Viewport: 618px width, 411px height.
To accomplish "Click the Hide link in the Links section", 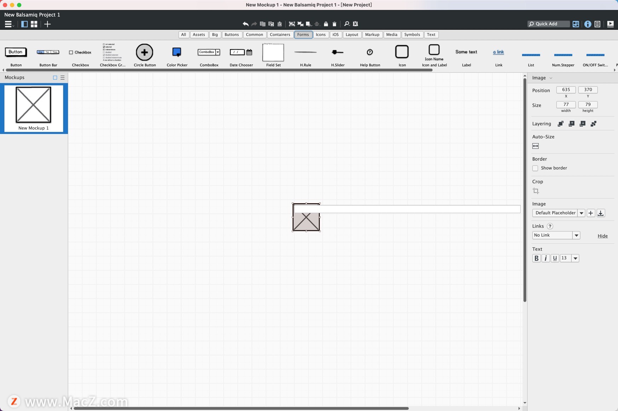I will (x=602, y=236).
